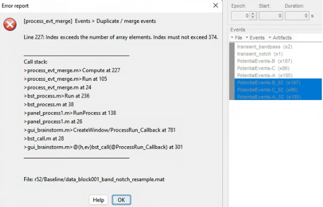Open the Events dropdown menu
The height and width of the screenshot is (207, 323).
[x=255, y=38]
